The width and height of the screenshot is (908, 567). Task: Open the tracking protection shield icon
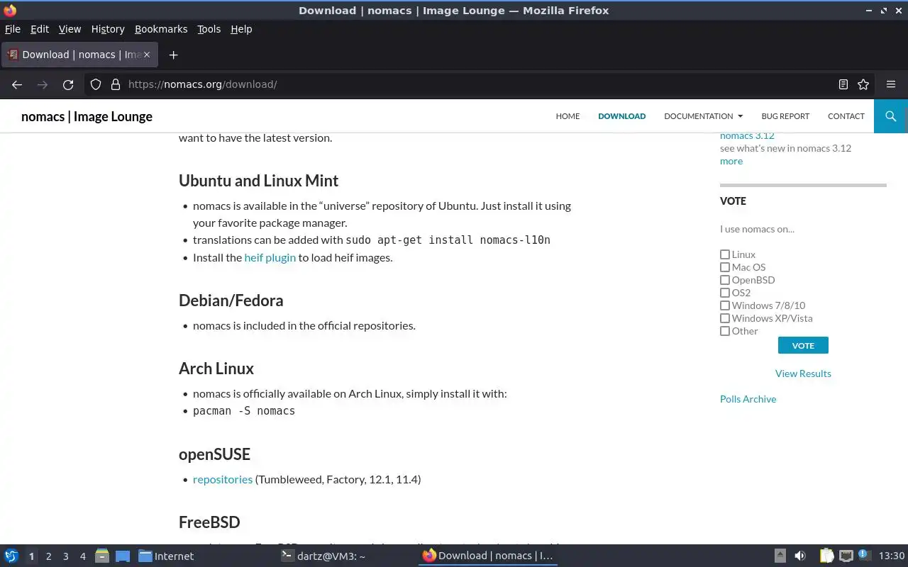pos(96,84)
